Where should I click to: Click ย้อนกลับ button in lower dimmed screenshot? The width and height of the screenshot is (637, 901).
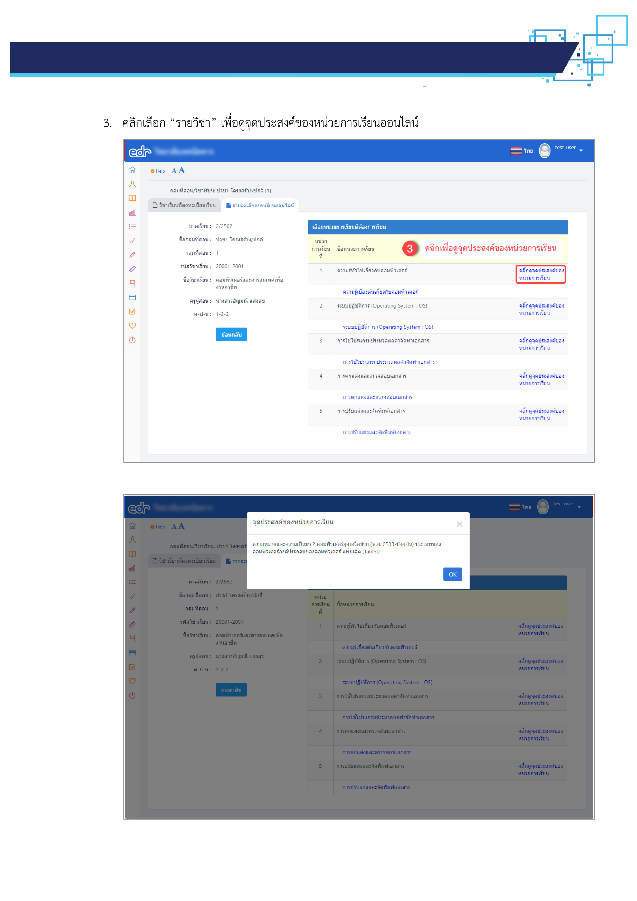(231, 690)
